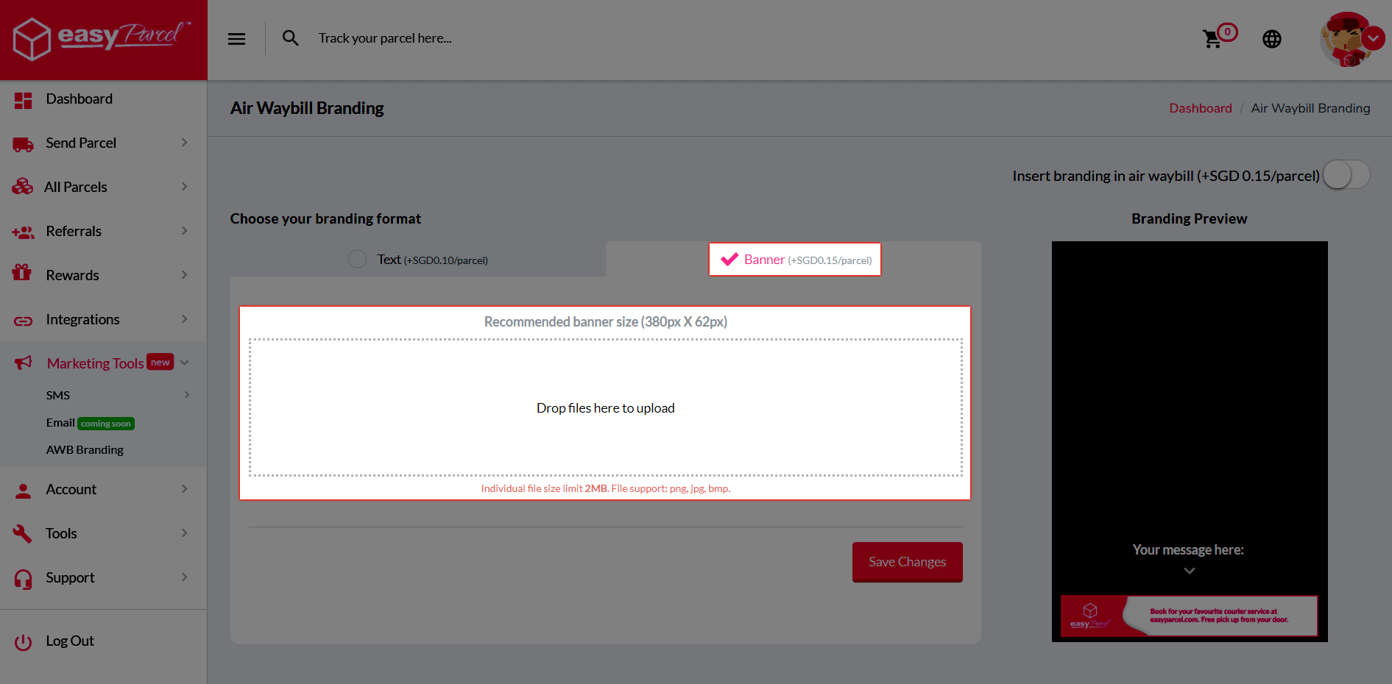Image resolution: width=1392 pixels, height=684 pixels.
Task: Open the shopping cart
Action: (x=1212, y=39)
